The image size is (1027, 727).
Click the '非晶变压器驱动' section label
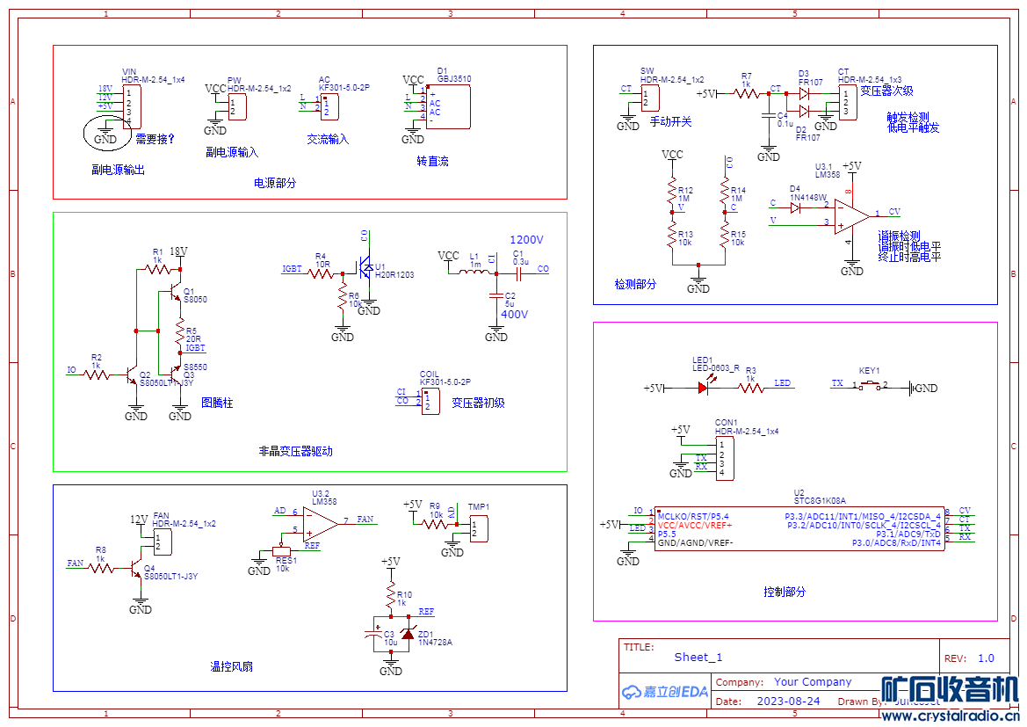coord(295,451)
